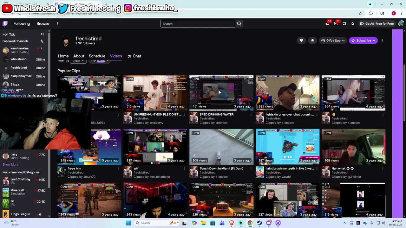The width and height of the screenshot is (406, 228).
Task: Open Discord from the taskbar
Action: click(x=269, y=223)
